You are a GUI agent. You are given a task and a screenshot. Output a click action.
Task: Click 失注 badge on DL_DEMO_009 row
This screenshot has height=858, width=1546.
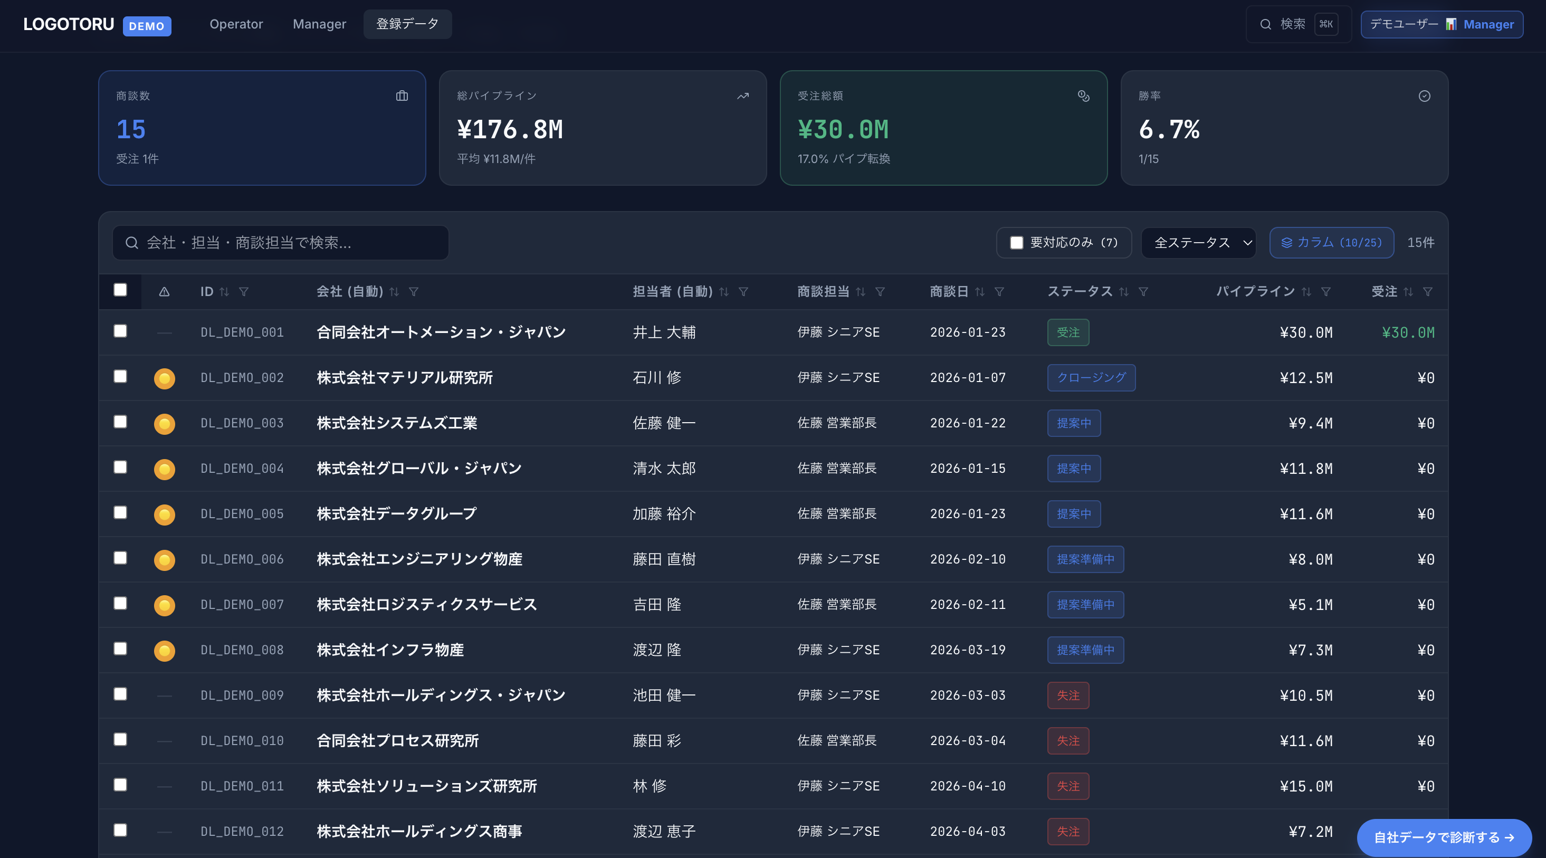click(x=1068, y=695)
